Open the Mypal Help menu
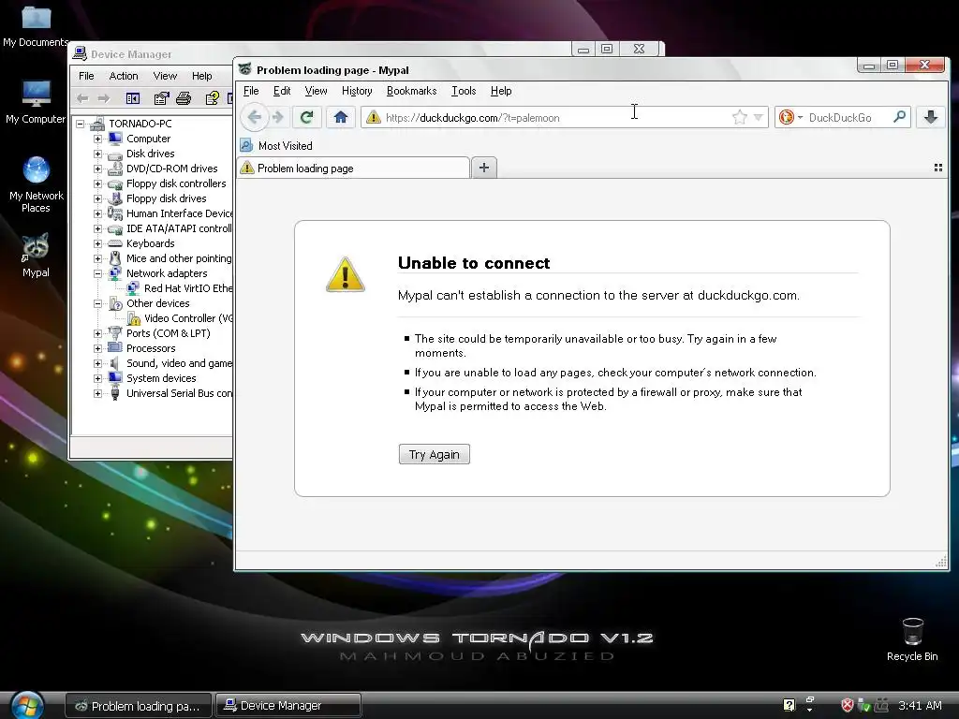The height and width of the screenshot is (719, 959). coord(501,91)
